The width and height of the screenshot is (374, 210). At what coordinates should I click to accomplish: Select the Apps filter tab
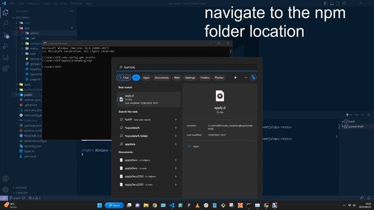point(146,78)
